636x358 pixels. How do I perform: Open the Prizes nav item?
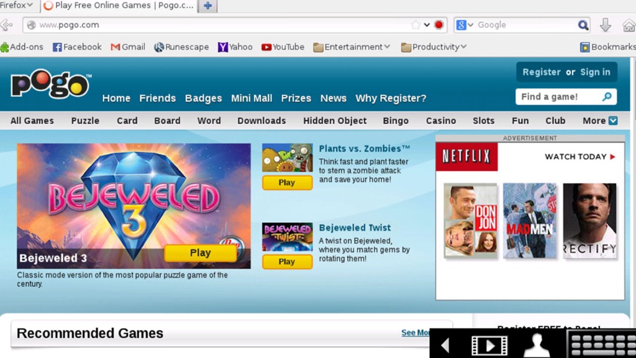[x=296, y=98]
